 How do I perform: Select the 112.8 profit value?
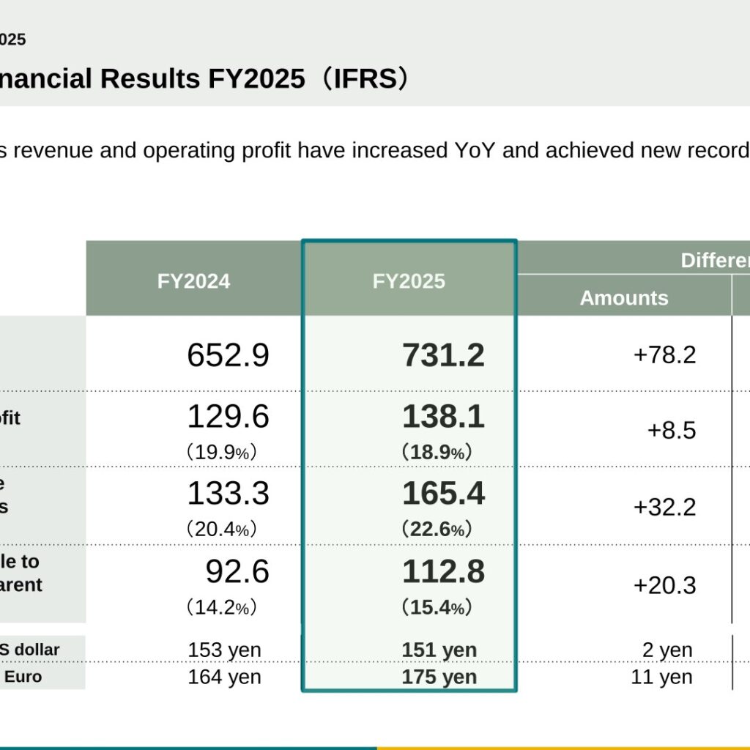443,571
